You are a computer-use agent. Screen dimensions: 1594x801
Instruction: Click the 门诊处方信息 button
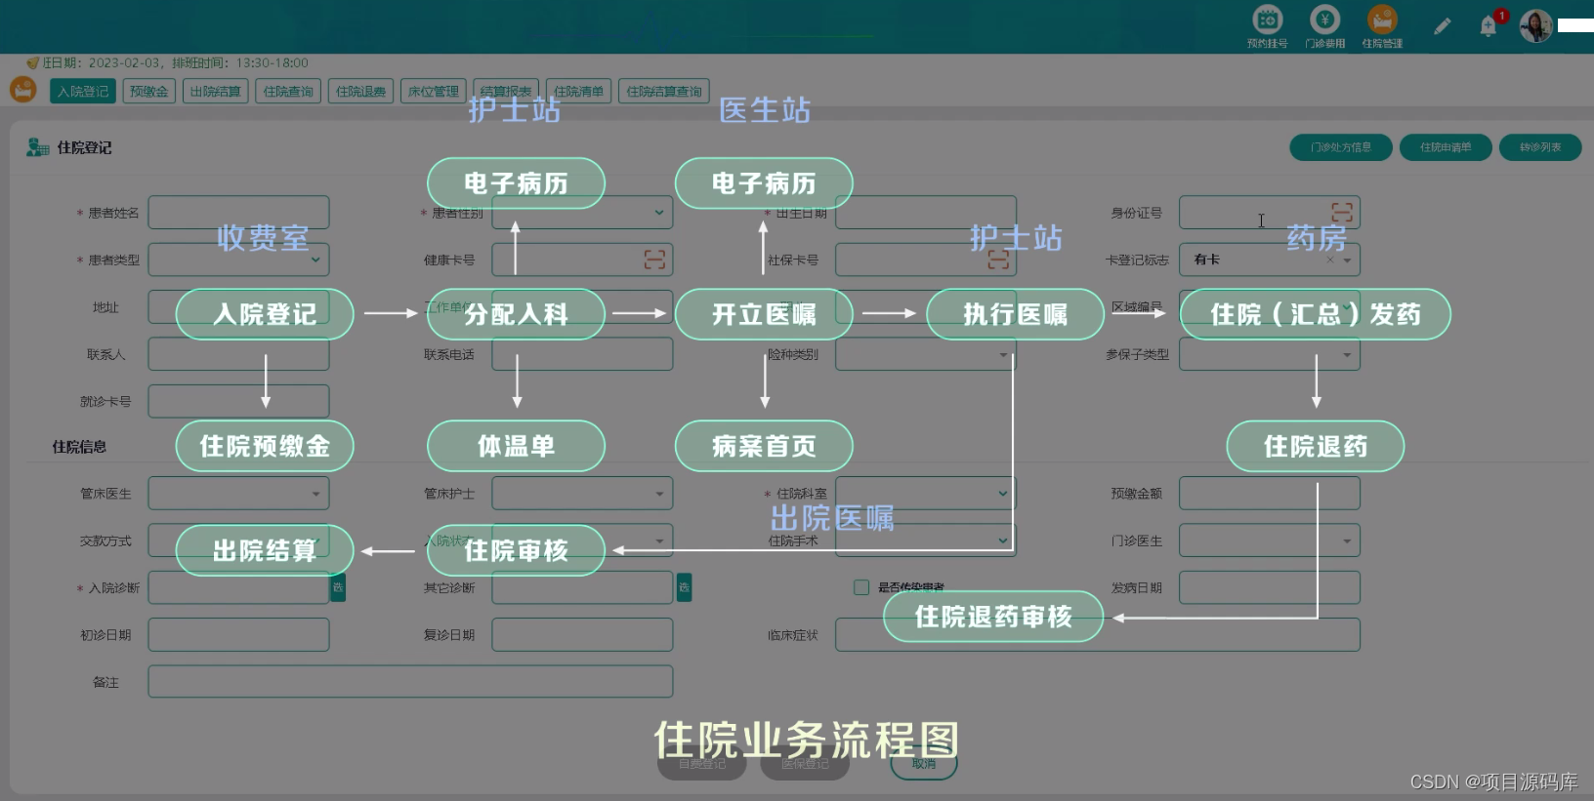tap(1341, 147)
